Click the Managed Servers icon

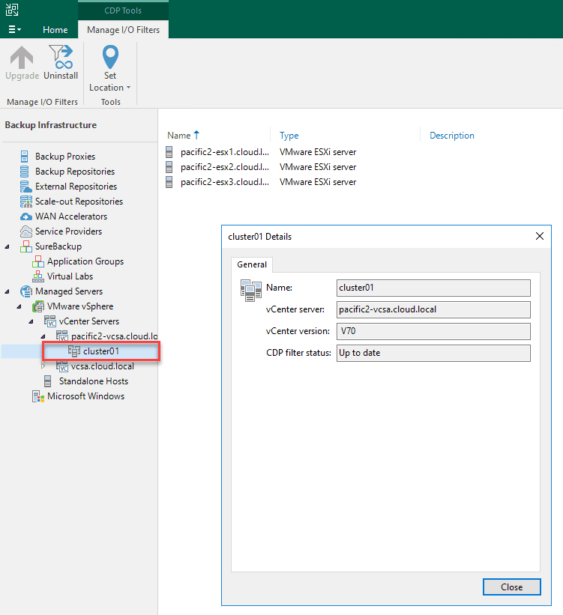point(26,291)
